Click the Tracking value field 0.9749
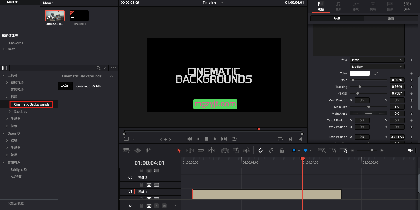 click(397, 87)
